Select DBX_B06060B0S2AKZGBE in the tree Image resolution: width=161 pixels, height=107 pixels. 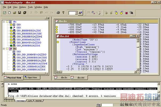pos(29,34)
